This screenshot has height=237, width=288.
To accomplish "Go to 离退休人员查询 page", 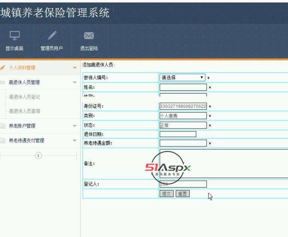I will (x=24, y=111).
